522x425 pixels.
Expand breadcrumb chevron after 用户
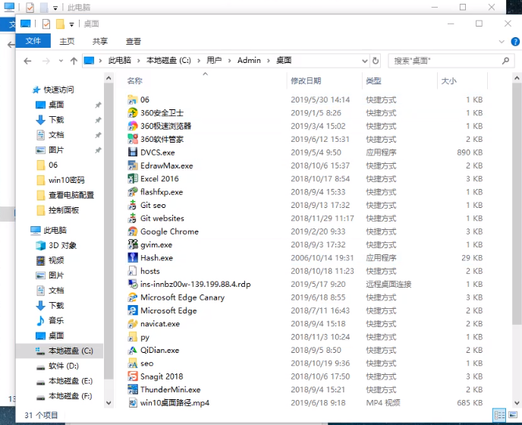point(229,61)
